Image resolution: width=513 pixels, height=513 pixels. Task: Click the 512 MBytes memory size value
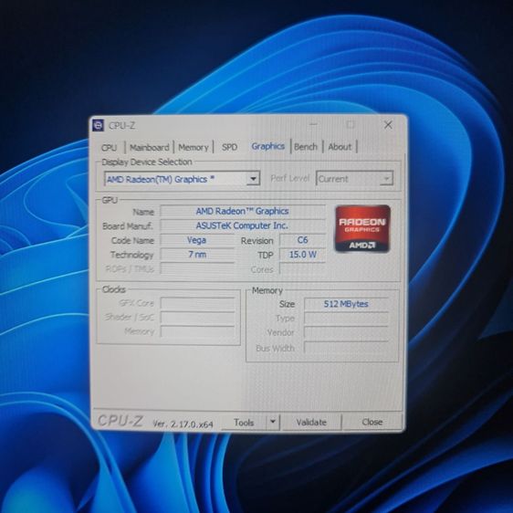[346, 304]
